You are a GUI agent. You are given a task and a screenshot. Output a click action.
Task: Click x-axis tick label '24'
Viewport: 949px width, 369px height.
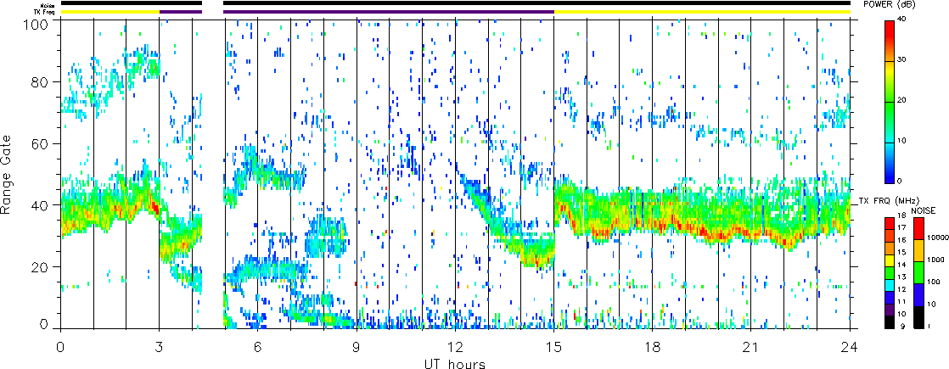tap(849, 345)
